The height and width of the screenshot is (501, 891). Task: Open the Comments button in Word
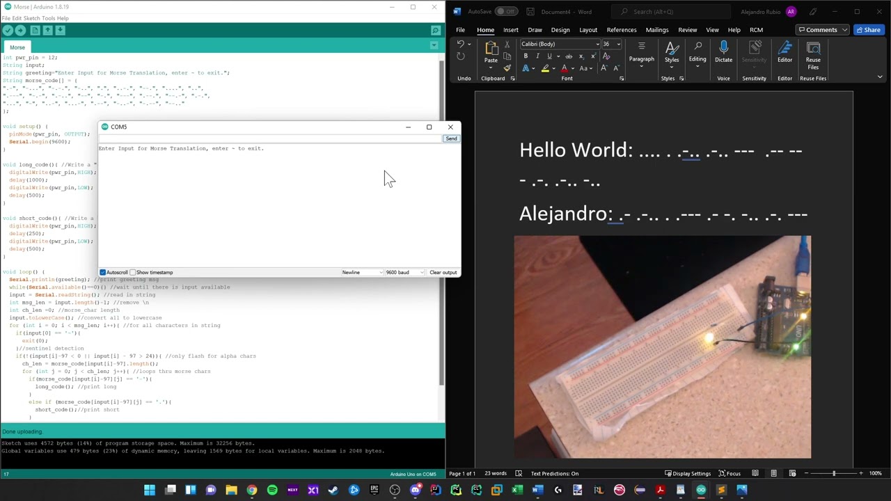(823, 30)
